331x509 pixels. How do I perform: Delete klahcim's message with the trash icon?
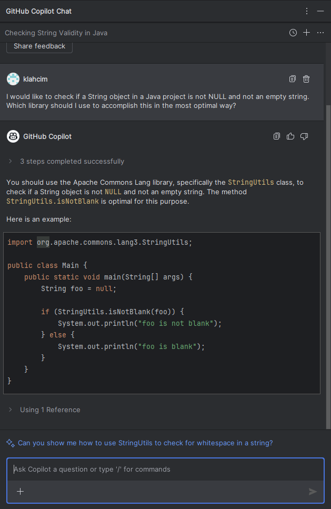(x=306, y=79)
